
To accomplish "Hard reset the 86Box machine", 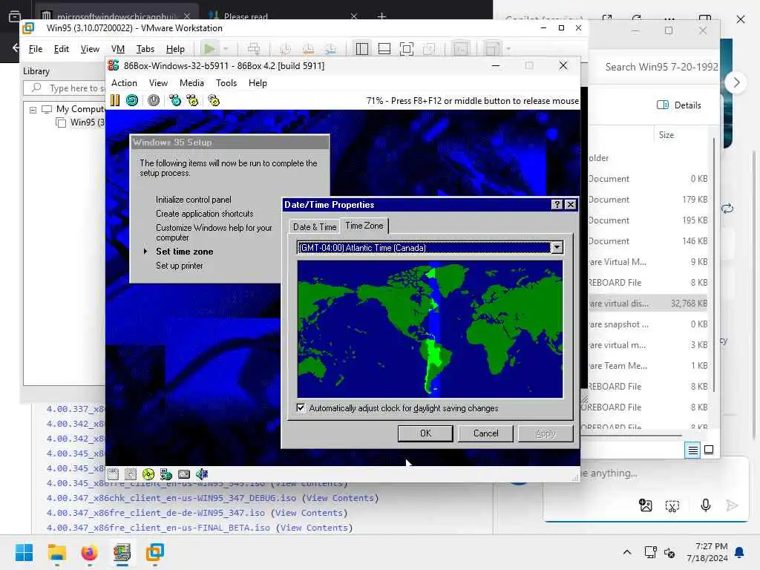I will pos(132,100).
